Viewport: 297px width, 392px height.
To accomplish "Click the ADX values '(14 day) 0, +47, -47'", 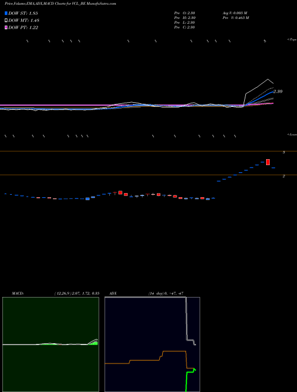I will click(166, 293).
